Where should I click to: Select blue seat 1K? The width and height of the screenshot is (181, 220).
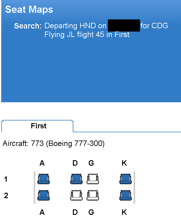click(125, 179)
